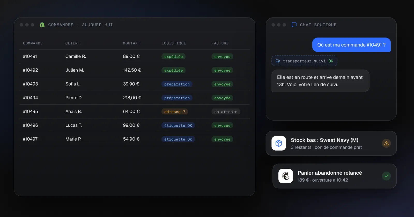
Task: Open order #10497
Action: [x=30, y=139]
